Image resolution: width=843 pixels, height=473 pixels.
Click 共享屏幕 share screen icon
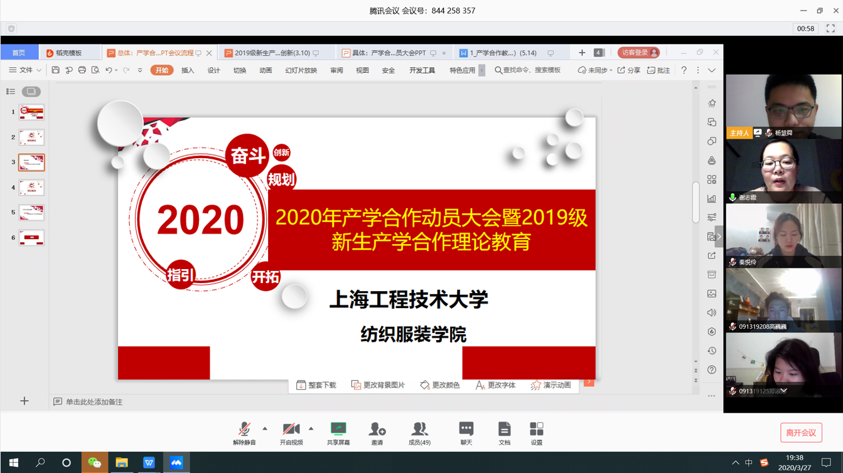click(x=338, y=432)
